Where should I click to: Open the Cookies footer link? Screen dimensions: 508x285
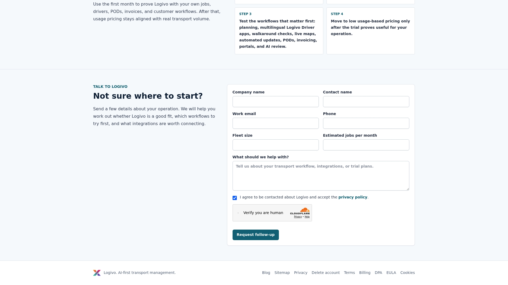[x=407, y=273]
